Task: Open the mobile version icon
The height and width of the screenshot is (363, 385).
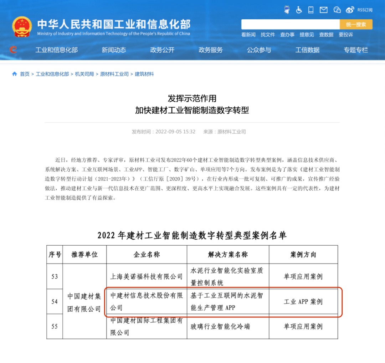Action: point(310,10)
